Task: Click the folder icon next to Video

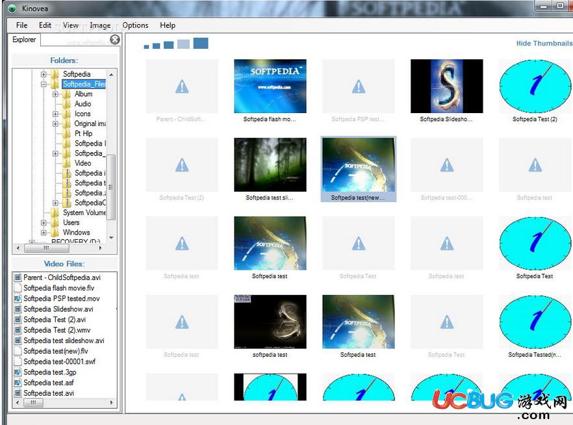Action: click(x=66, y=163)
